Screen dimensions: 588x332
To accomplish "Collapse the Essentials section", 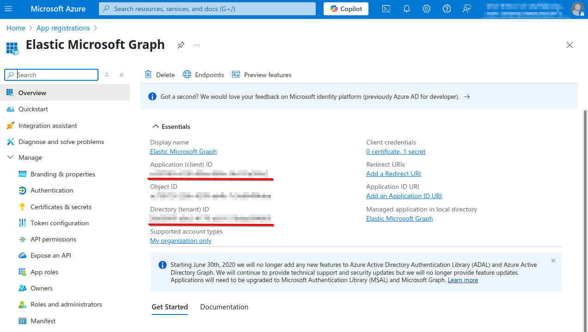I will point(154,127).
